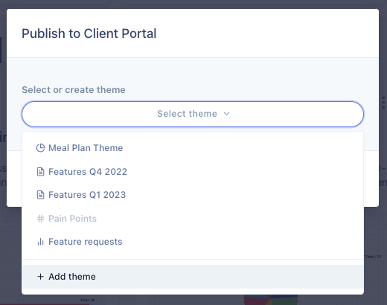Click the bar chart icon beside Feature requests
Viewport: 387px width, 305px height.
(x=40, y=242)
